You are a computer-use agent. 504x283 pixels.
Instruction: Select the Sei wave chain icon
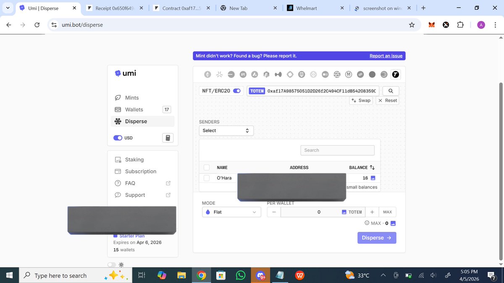point(337,75)
